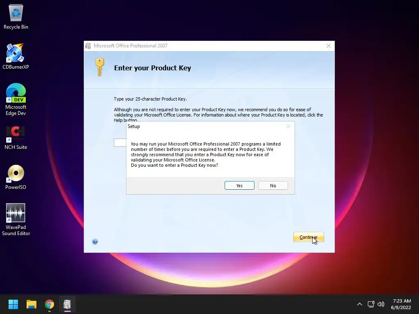Viewport: 419px width, 314px height.
Task: Show hidden system tray icons
Action: (x=360, y=304)
